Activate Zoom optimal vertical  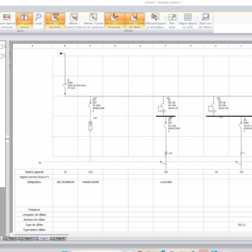click(x=24, y=20)
